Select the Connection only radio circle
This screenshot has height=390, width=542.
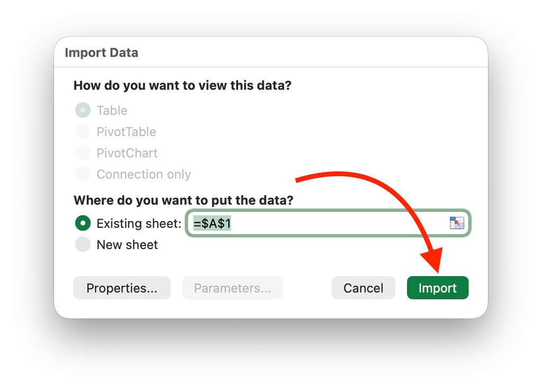(83, 174)
